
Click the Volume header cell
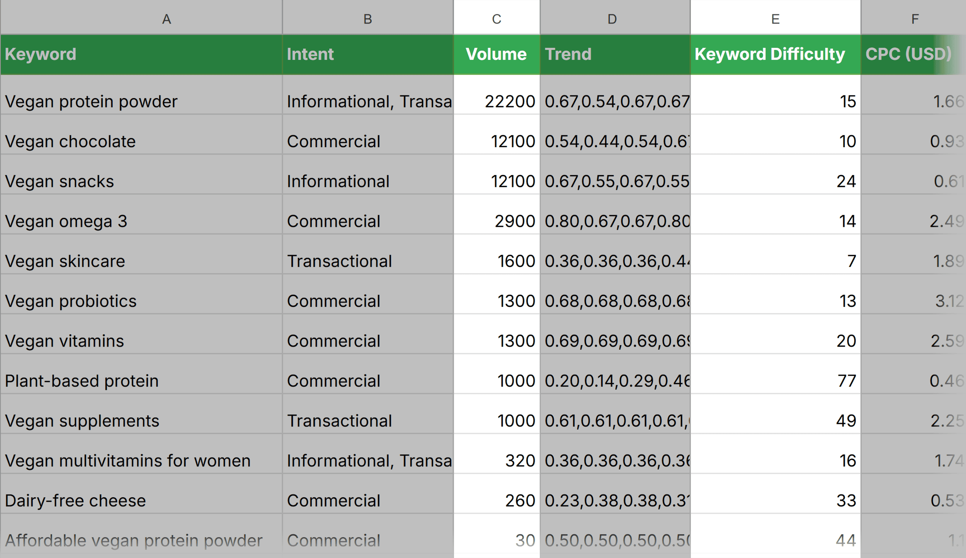click(x=497, y=54)
